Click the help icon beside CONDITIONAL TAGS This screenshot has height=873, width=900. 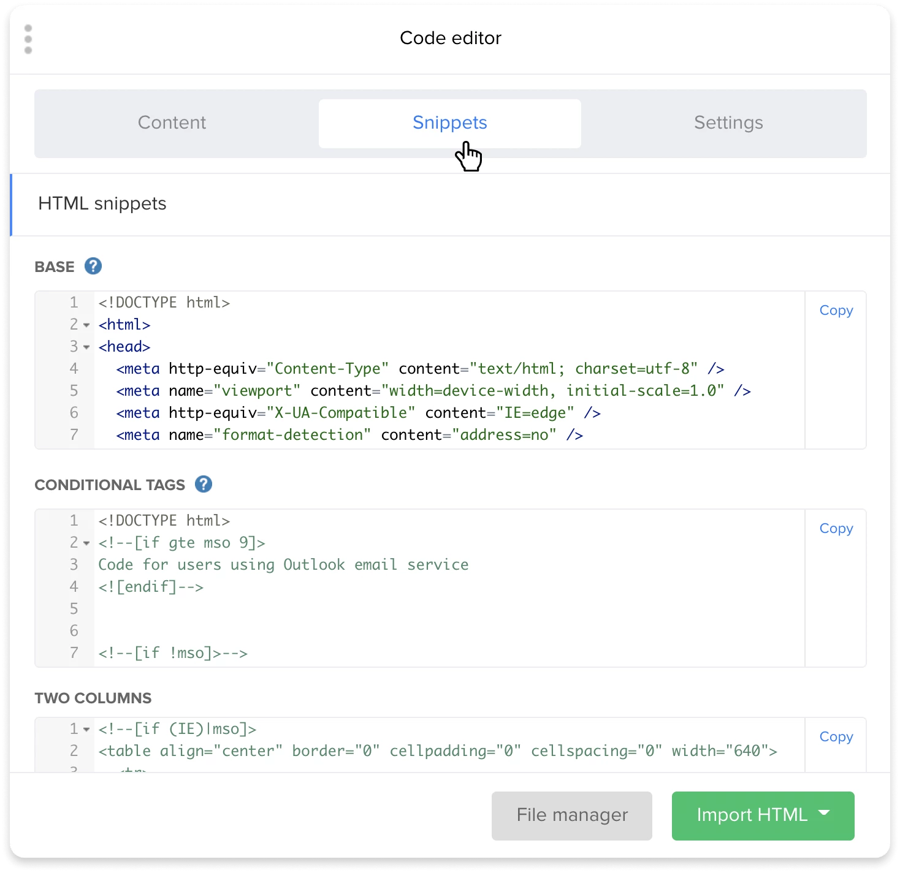coord(204,485)
